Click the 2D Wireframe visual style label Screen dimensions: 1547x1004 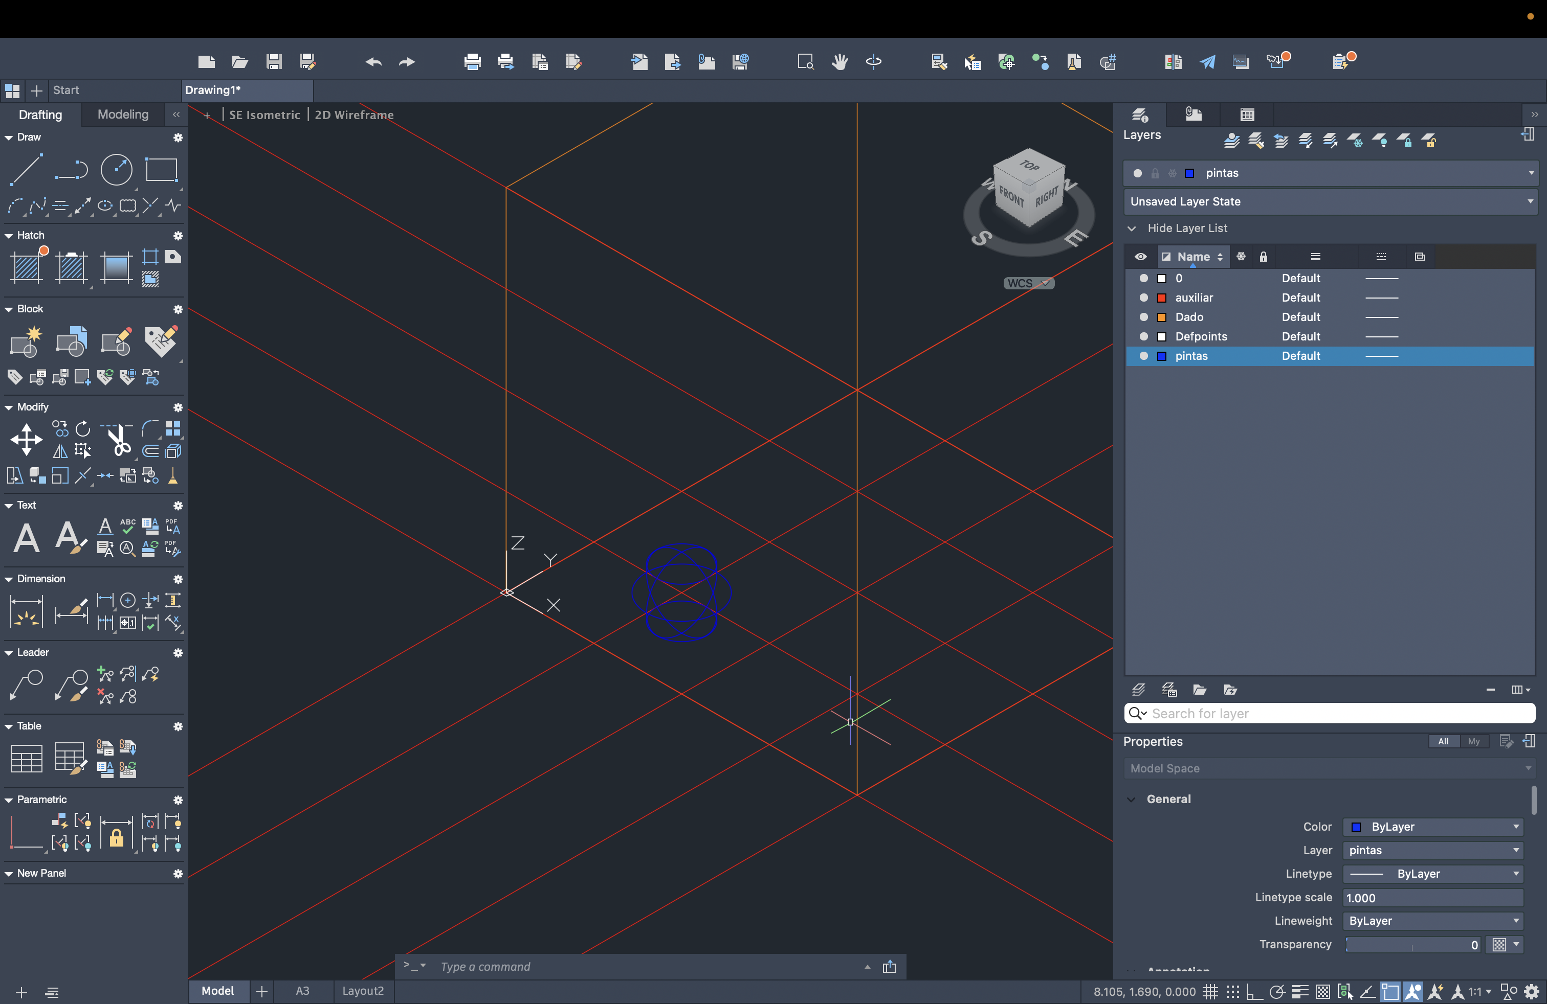pyautogui.click(x=353, y=115)
